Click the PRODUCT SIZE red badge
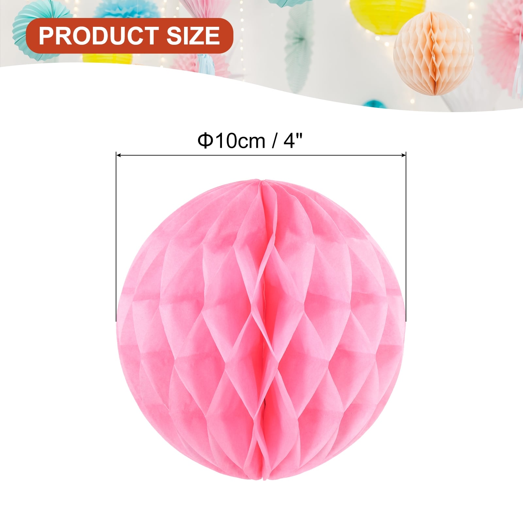523x523 pixels. click(129, 36)
